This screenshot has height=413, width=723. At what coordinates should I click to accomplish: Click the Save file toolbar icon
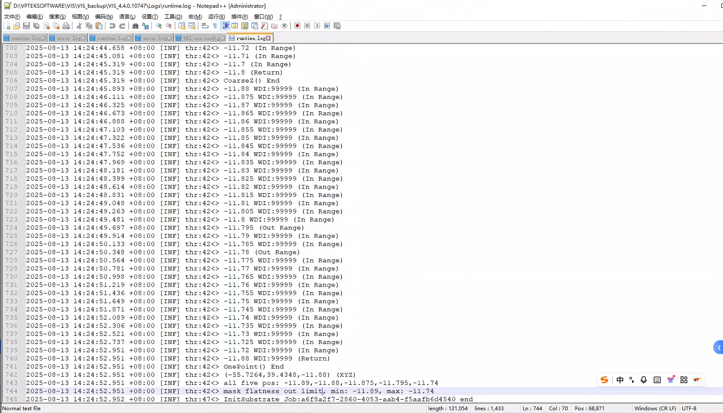pos(26,26)
